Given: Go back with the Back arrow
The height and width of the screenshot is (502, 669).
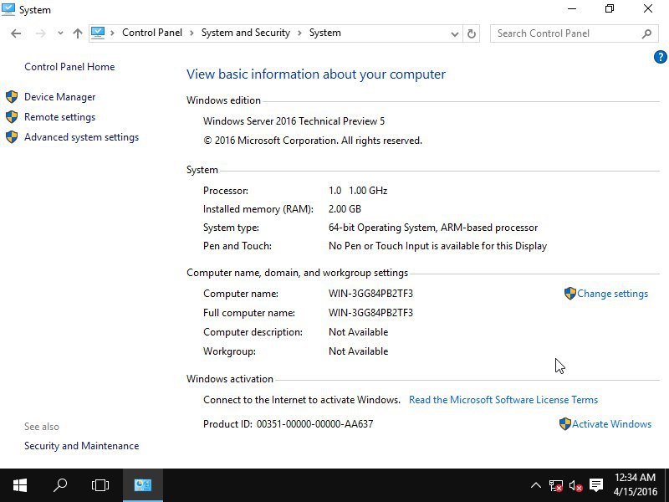Looking at the screenshot, I should (16, 33).
